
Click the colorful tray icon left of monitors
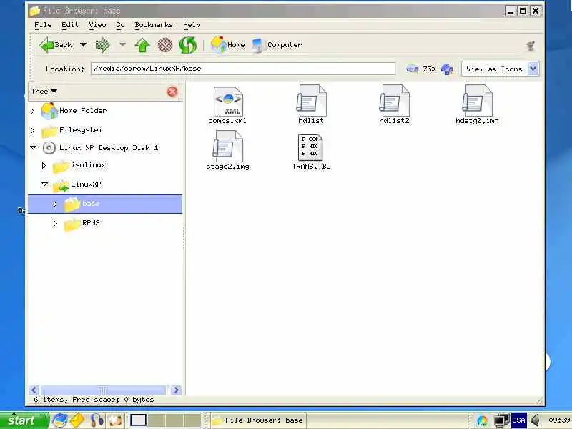(x=482, y=420)
